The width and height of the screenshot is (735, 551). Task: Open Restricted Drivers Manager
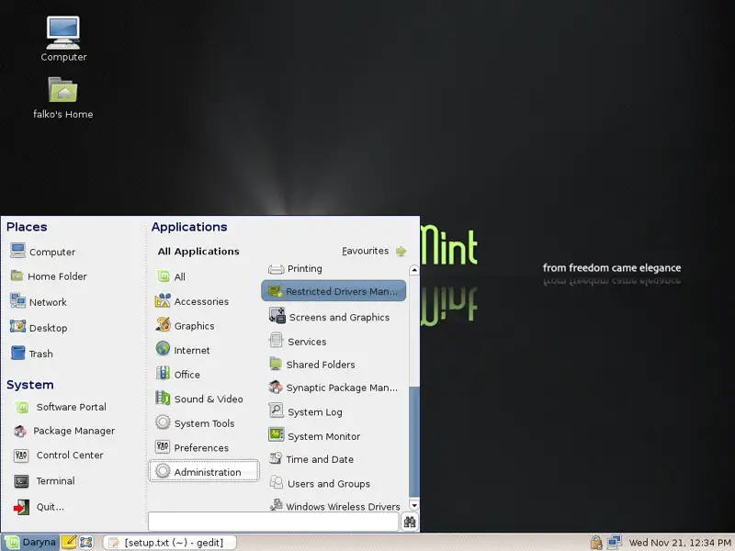[334, 291]
